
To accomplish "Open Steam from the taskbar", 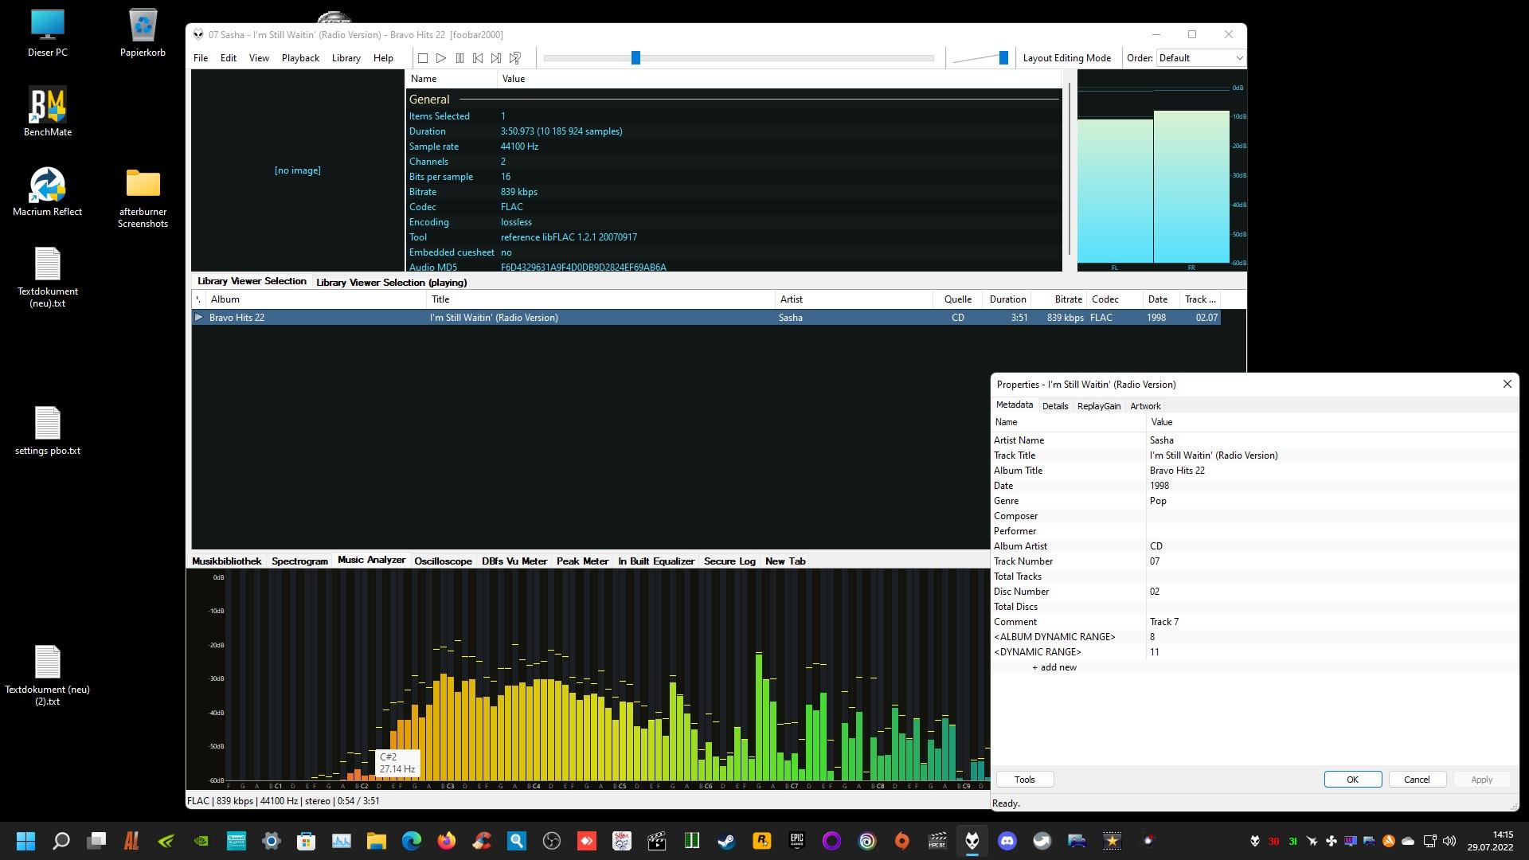I will click(x=726, y=841).
